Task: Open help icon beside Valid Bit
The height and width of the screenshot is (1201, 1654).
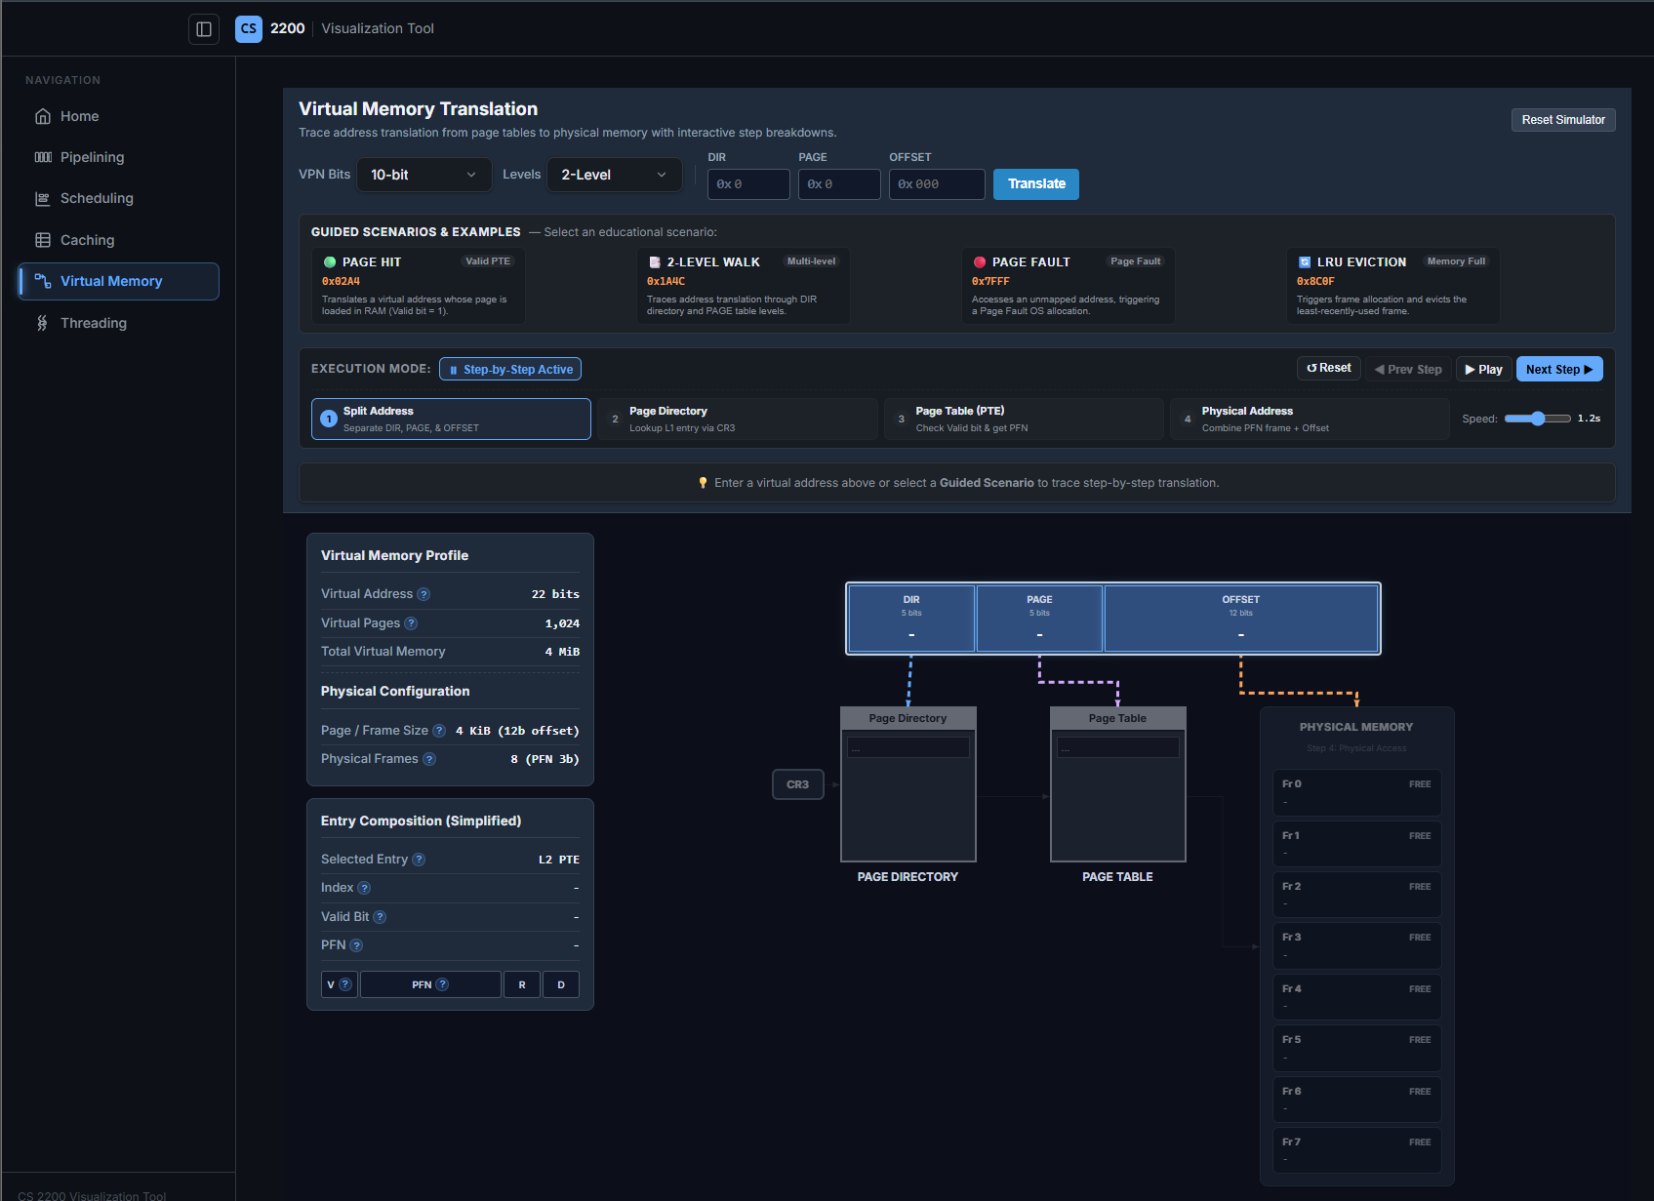Action: click(x=380, y=917)
